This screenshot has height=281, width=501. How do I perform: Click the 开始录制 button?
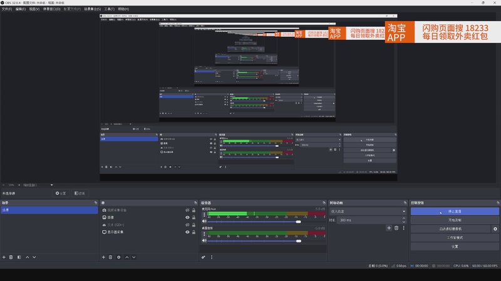tap(455, 220)
